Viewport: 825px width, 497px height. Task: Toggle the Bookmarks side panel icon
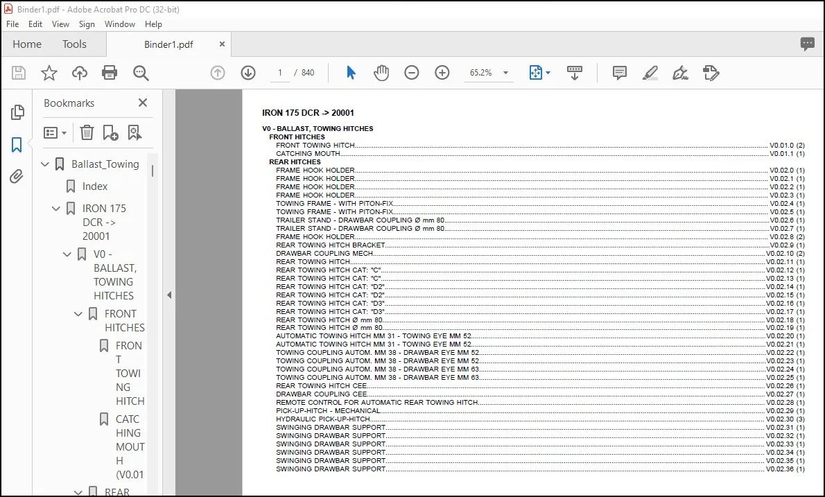tap(17, 145)
